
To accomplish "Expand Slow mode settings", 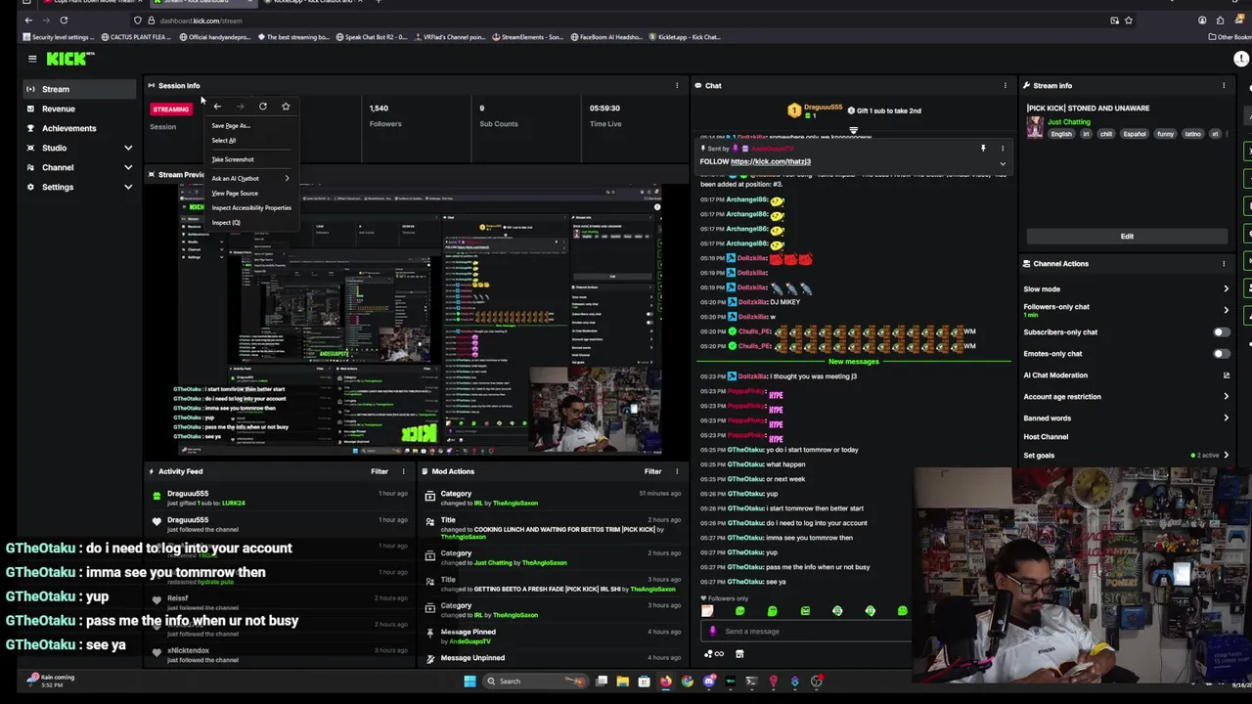I will click(1226, 288).
